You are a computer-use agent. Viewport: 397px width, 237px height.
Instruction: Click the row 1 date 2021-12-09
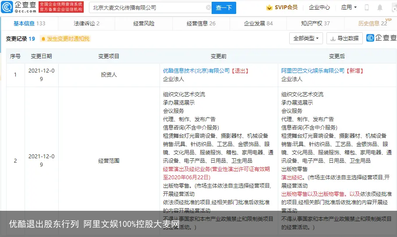42,75
